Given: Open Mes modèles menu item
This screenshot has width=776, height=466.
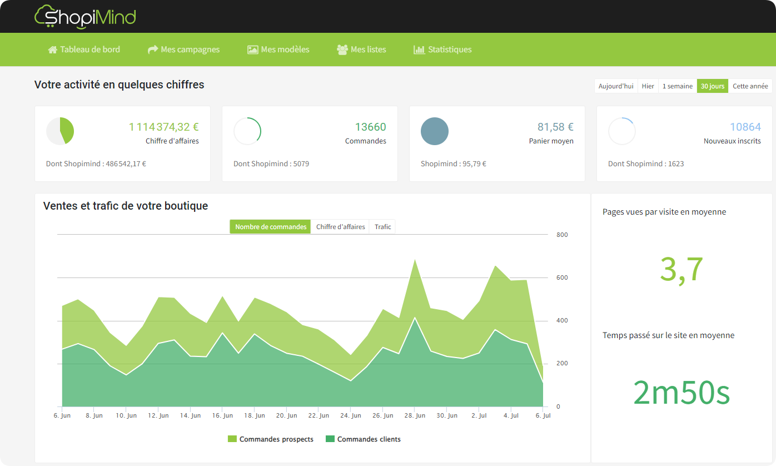Looking at the screenshot, I should [x=278, y=49].
